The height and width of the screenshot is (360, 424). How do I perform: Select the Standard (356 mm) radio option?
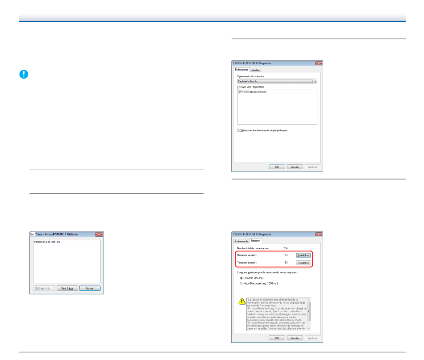click(241, 278)
